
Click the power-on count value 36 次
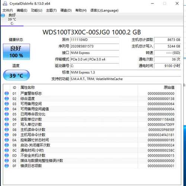[x=167, y=60]
